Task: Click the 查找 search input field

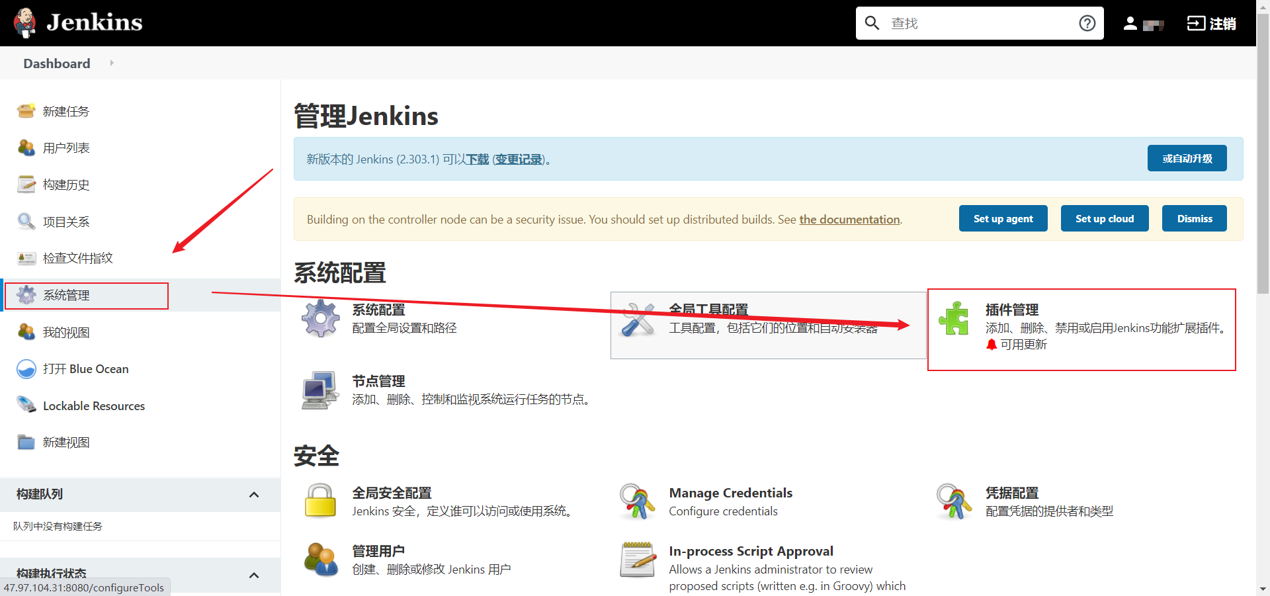Action: click(x=979, y=23)
